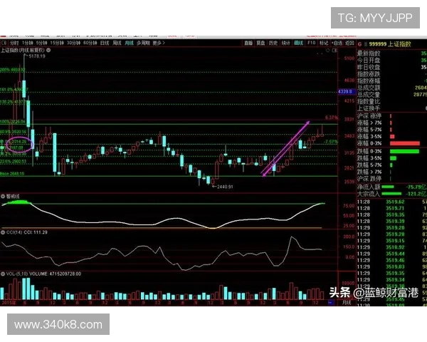This screenshot has height=342, width=427.
Task: Open the 多周期 multi-period view
Action: pos(143,43)
